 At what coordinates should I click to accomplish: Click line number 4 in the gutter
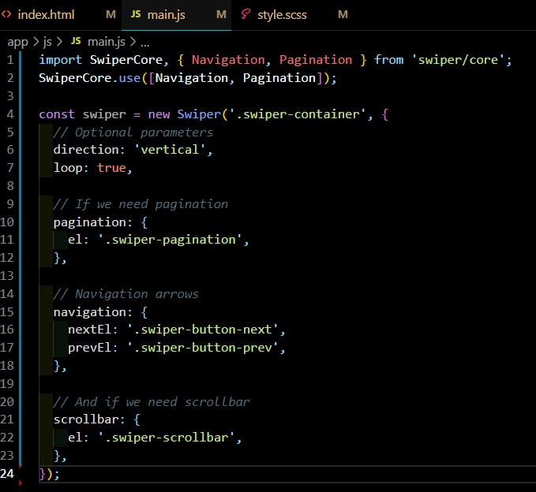[x=10, y=114]
